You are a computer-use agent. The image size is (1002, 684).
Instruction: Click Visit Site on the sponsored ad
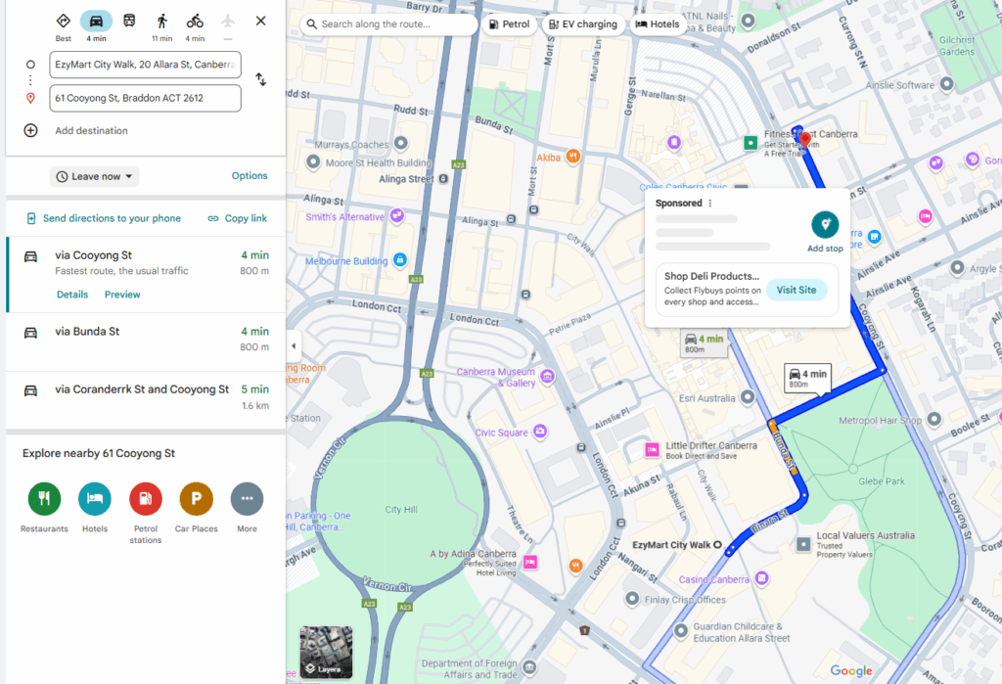click(x=797, y=291)
